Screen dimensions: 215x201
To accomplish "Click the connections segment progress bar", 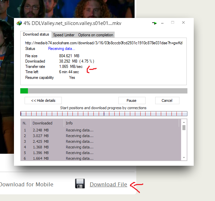I will point(104,114).
